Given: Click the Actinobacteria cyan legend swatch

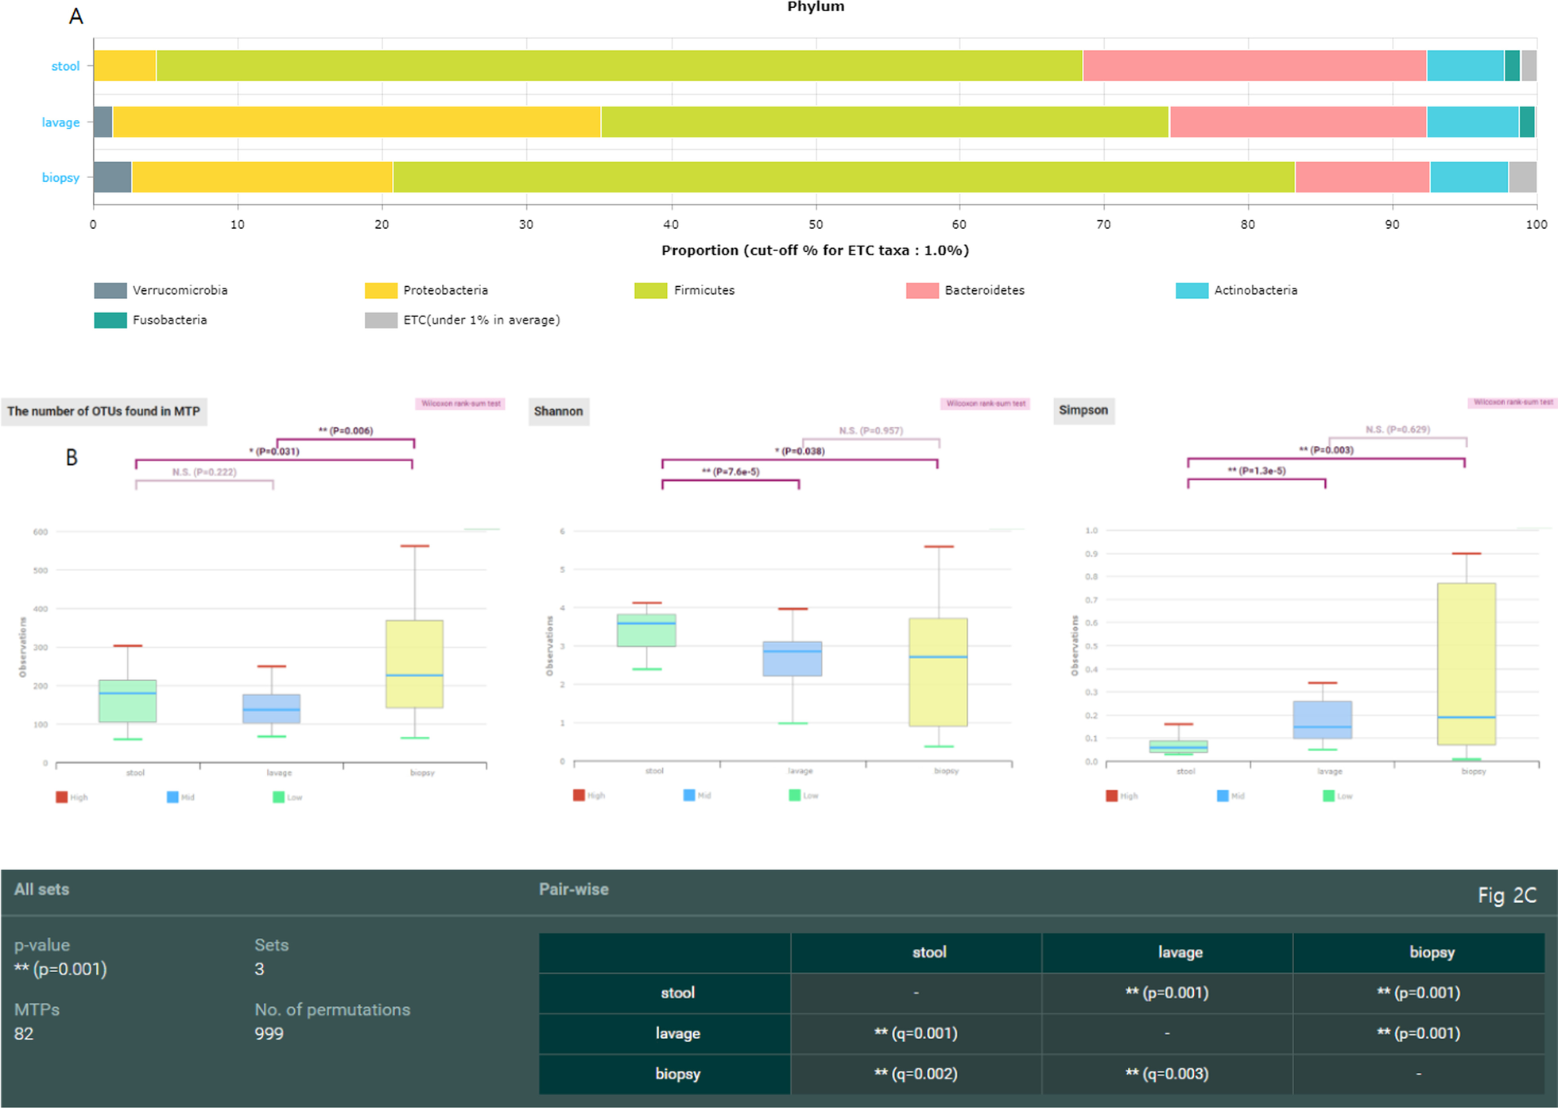Looking at the screenshot, I should [x=1192, y=290].
